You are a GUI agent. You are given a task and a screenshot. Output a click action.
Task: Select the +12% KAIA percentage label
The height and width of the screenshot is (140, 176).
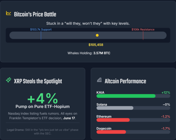166,92
